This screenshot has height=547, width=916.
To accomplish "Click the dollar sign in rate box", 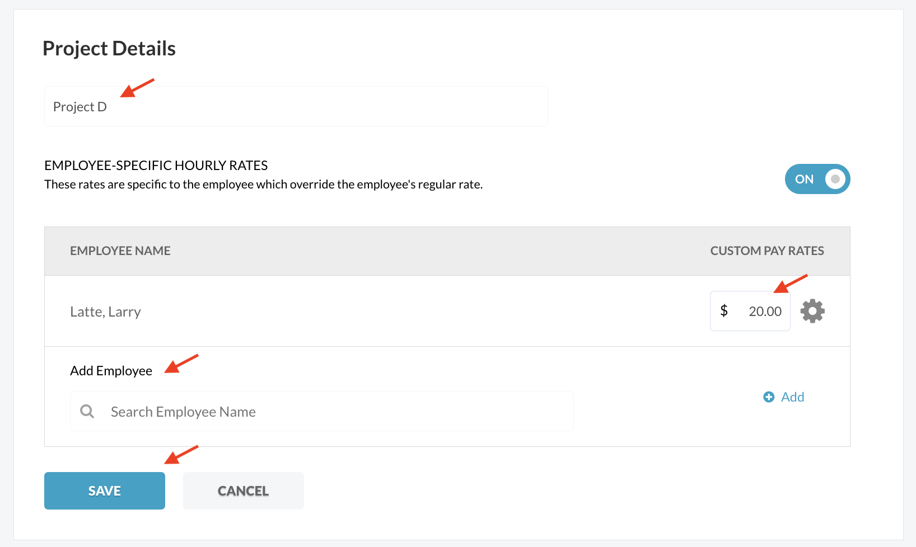I will tap(724, 311).
